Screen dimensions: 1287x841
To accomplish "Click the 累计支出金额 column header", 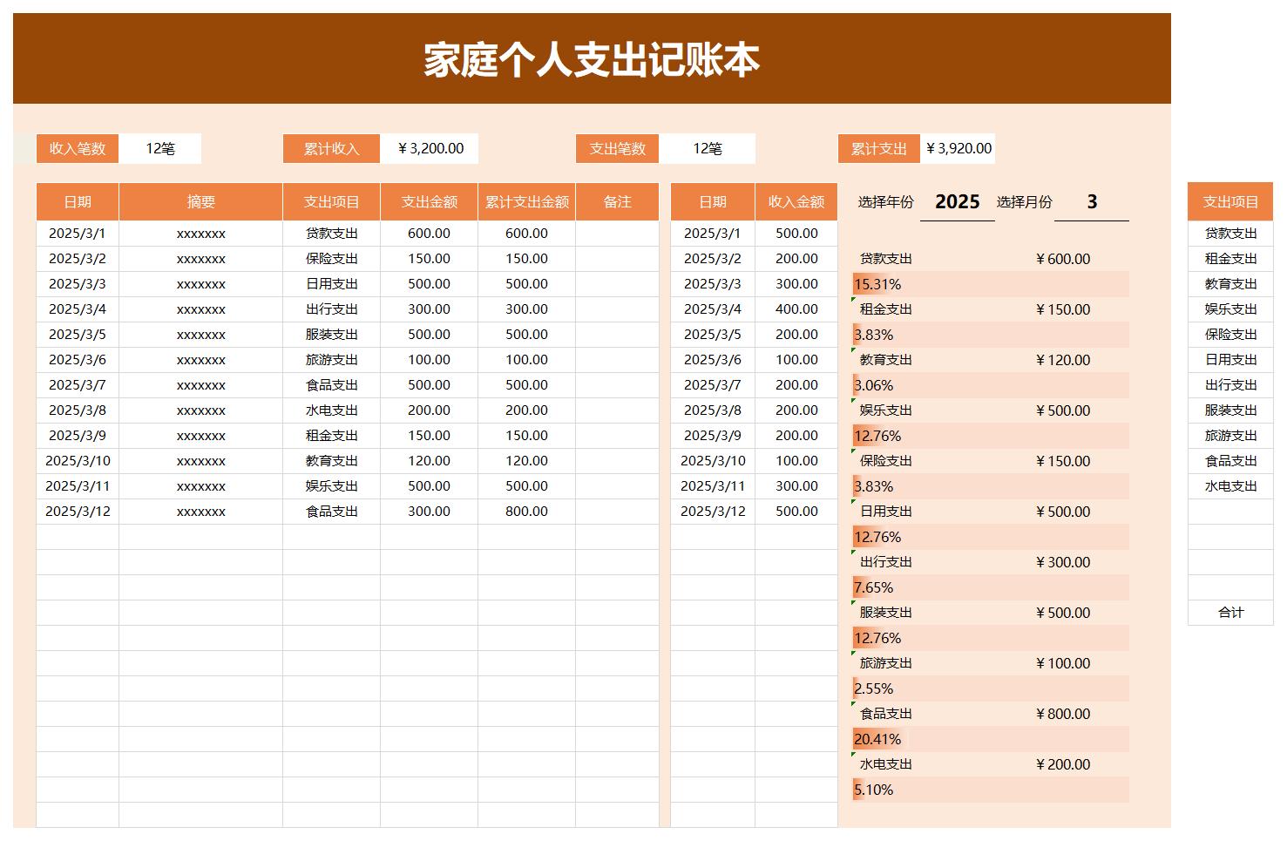I will click(527, 201).
